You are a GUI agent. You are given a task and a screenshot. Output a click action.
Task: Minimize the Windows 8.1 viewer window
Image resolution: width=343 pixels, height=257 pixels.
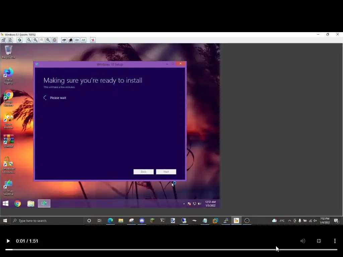(x=318, y=34)
